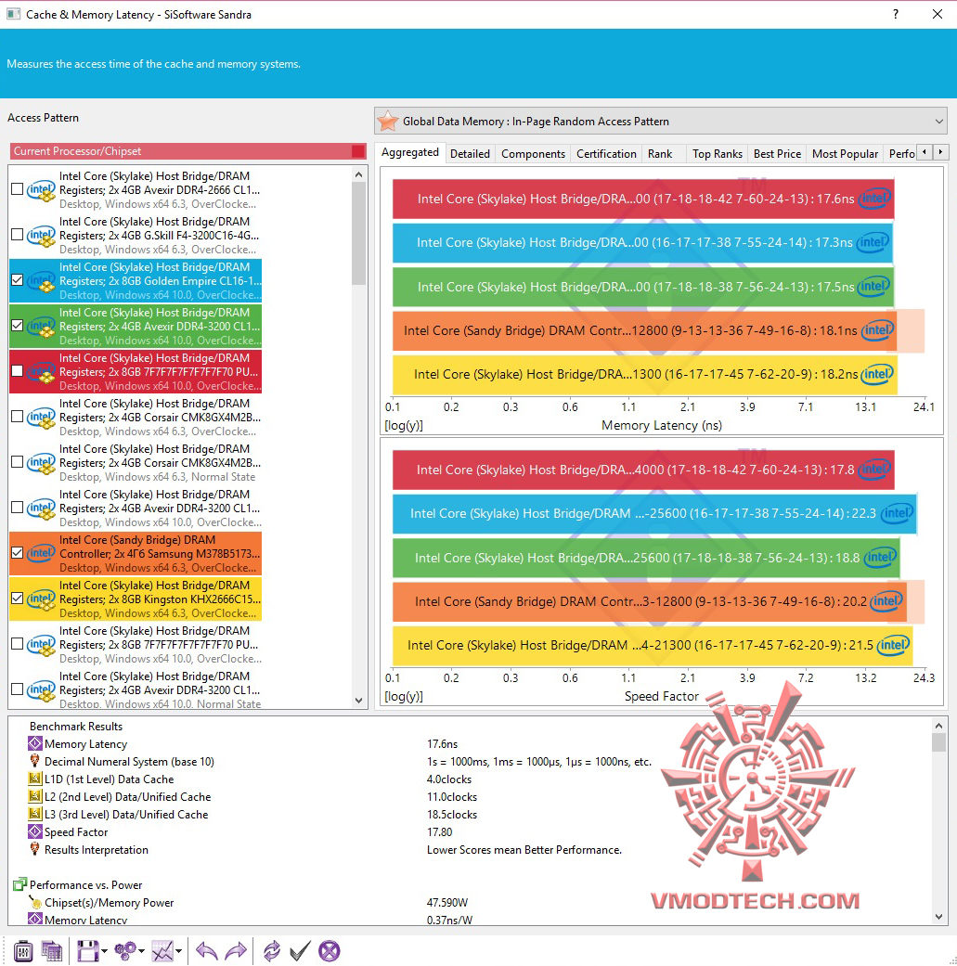Viewport: 957px width, 966px height.
Task: Click the help question mark in title bar
Action: point(896,14)
